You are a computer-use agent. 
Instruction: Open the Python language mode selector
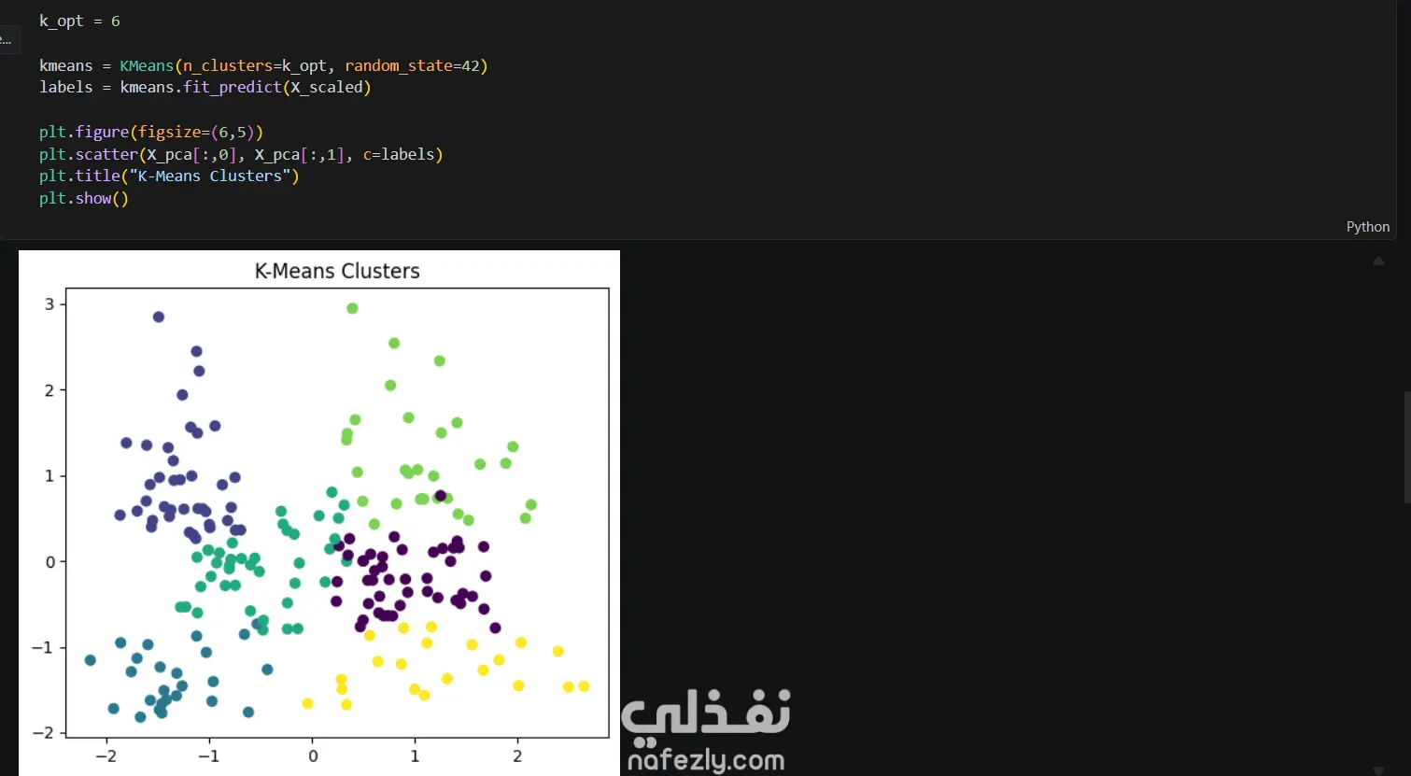(x=1367, y=227)
